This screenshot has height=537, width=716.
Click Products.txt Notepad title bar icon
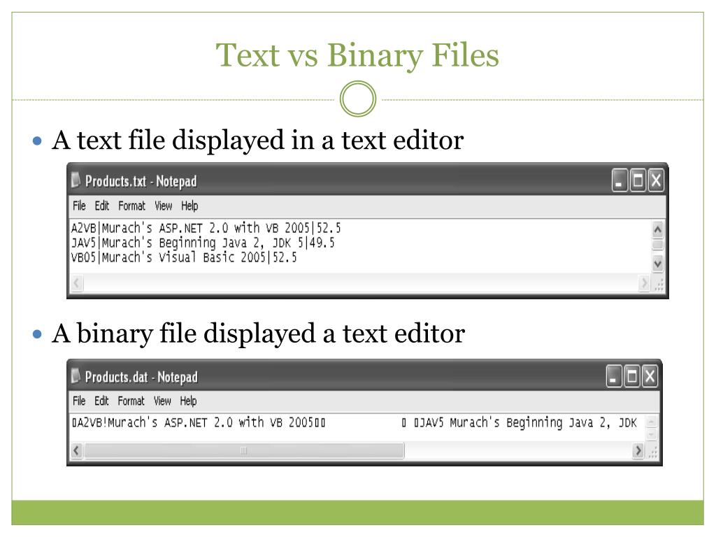click(x=76, y=180)
